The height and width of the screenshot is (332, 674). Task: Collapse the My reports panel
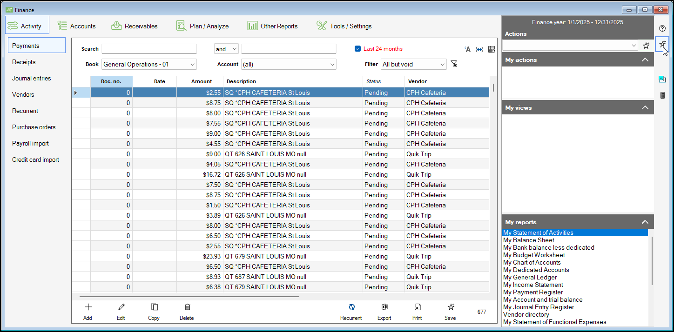click(645, 222)
